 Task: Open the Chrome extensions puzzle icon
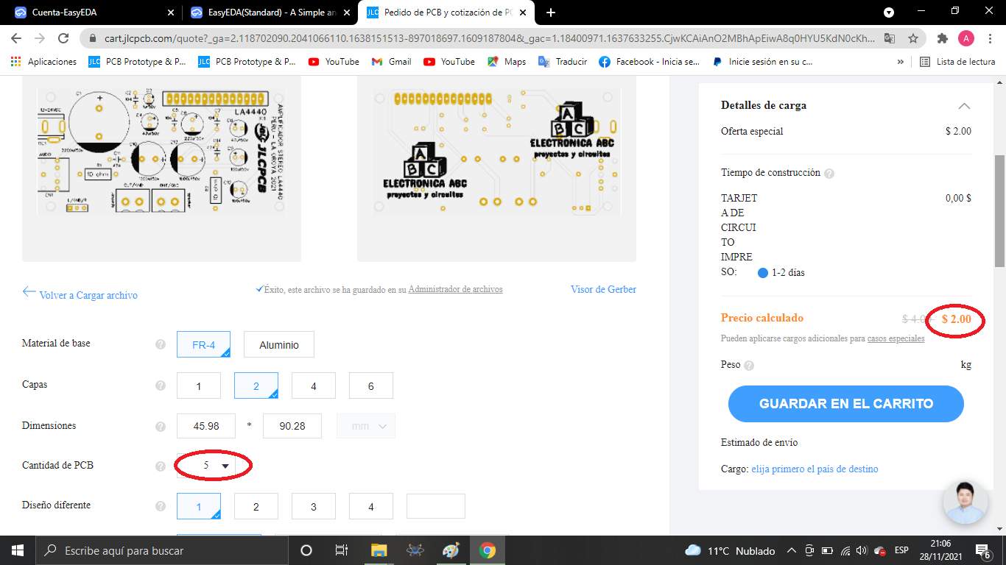(942, 37)
